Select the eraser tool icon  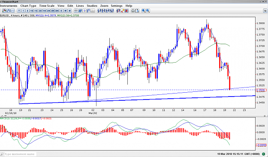pos(123,11)
